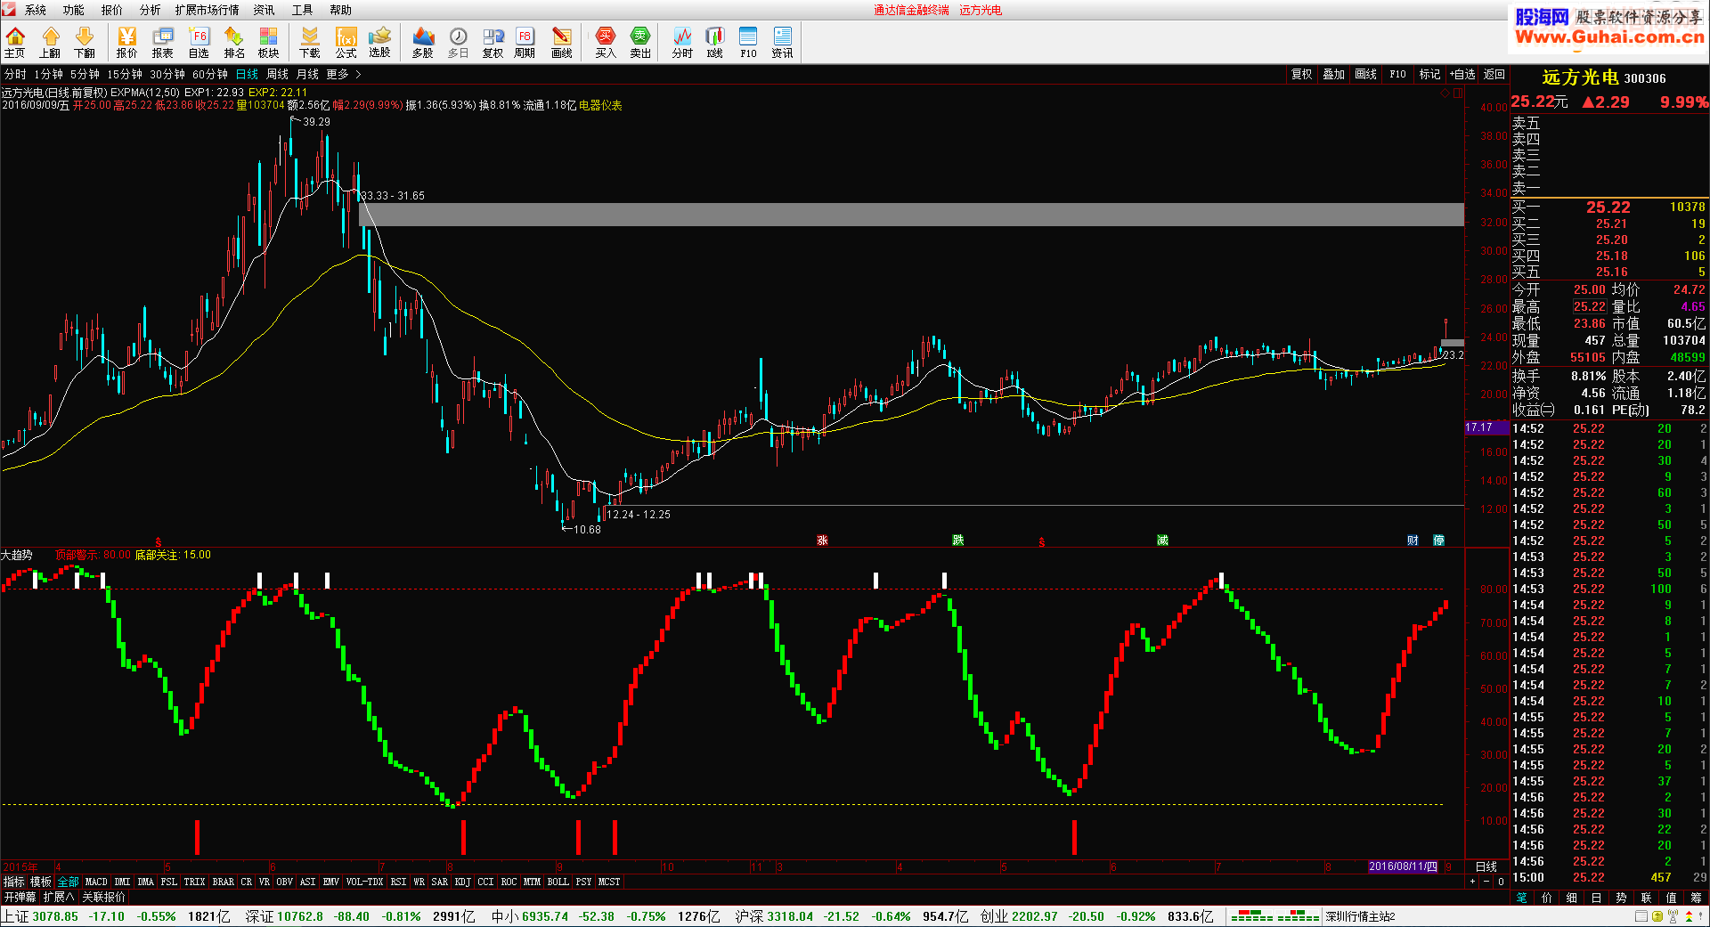Click the +自选 add to watchlist button
Image resolution: width=1710 pixels, height=927 pixels.
1462,75
